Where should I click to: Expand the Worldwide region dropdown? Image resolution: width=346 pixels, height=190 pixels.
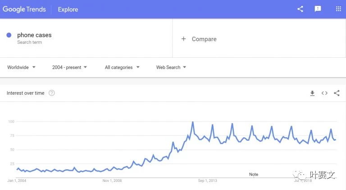pos(21,67)
